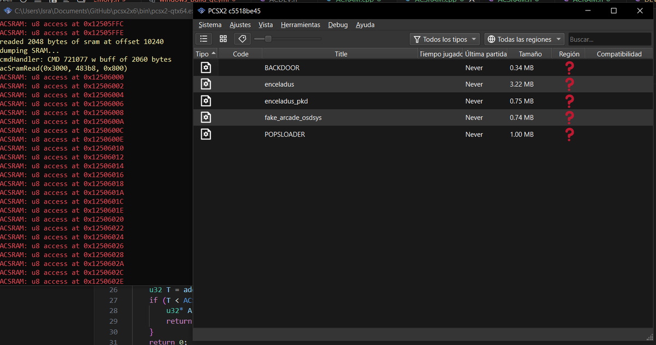The width and height of the screenshot is (656, 345).
Task: Click the console window title bar icon
Action: 7,11
